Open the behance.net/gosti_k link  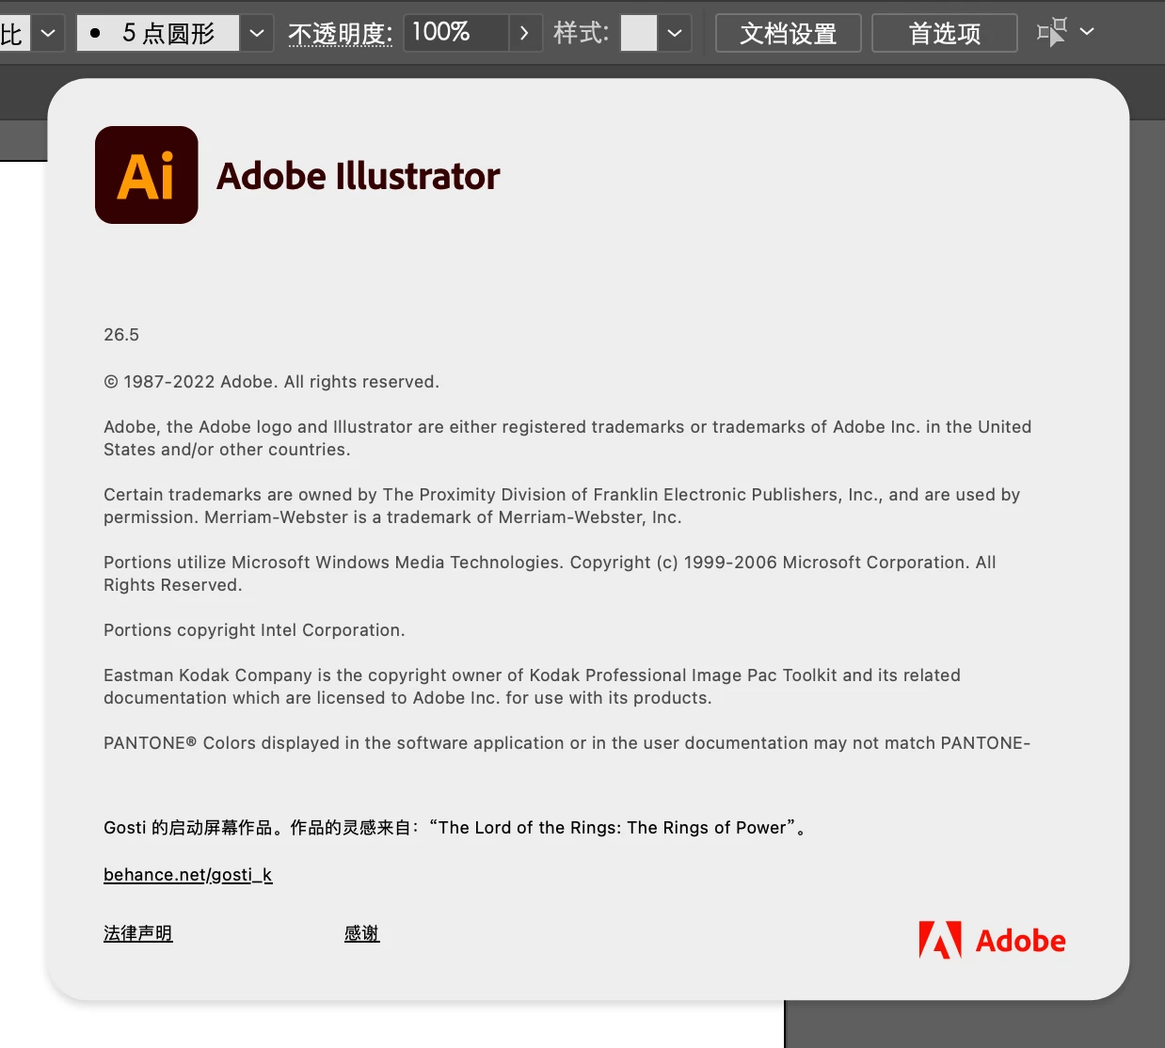(x=187, y=875)
